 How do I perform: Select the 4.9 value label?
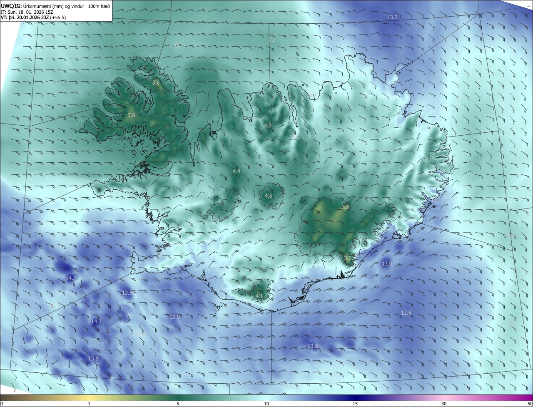[x=237, y=171]
